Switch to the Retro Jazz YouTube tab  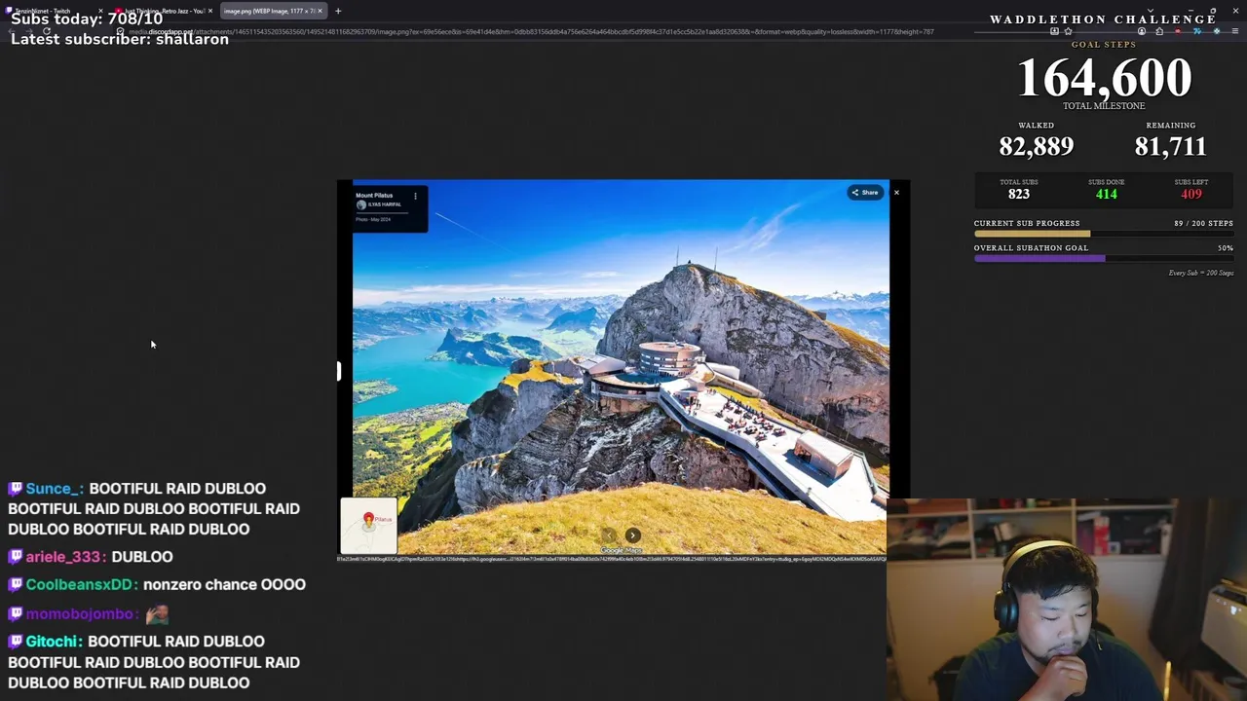click(161, 11)
